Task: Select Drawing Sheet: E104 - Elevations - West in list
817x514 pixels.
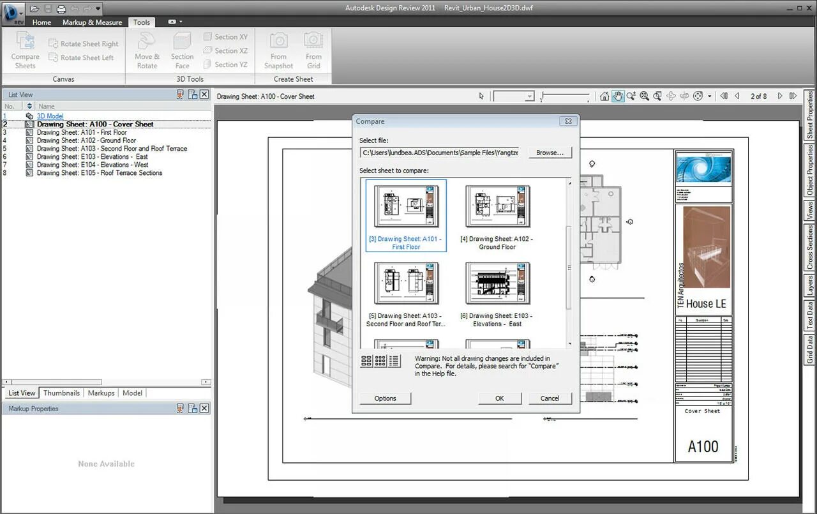Action: pos(93,165)
